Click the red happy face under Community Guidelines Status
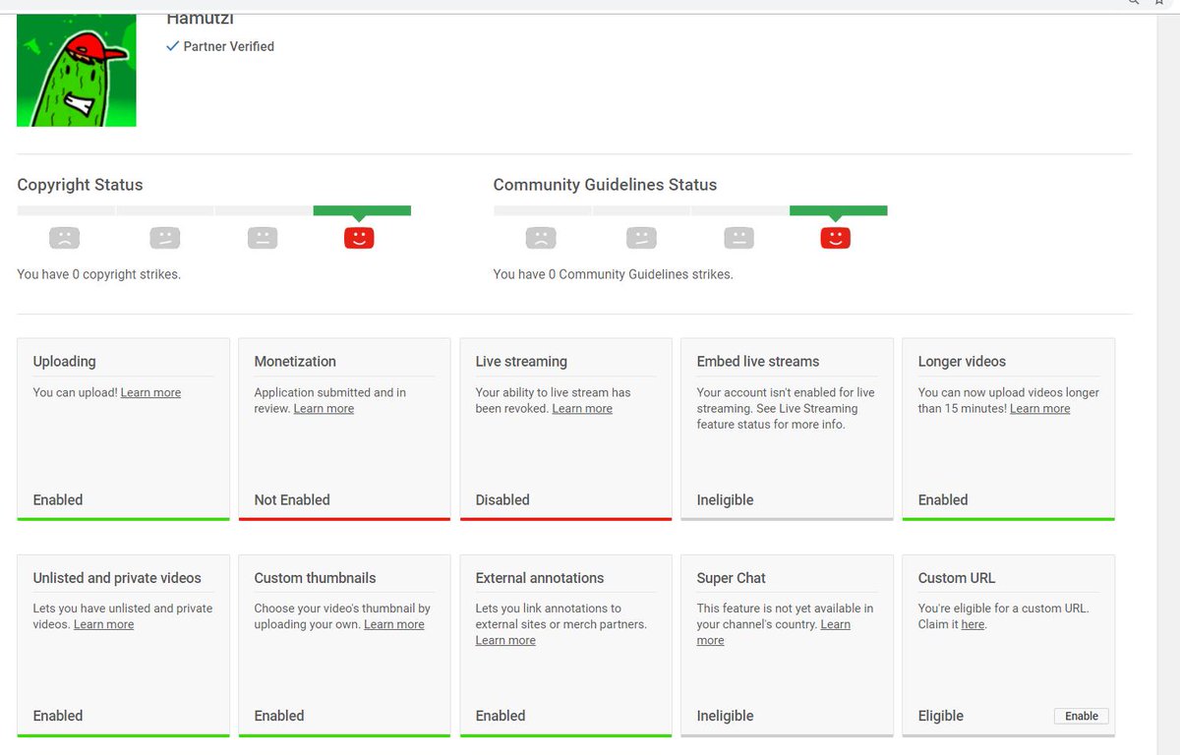This screenshot has height=755, width=1180. pyautogui.click(x=836, y=238)
